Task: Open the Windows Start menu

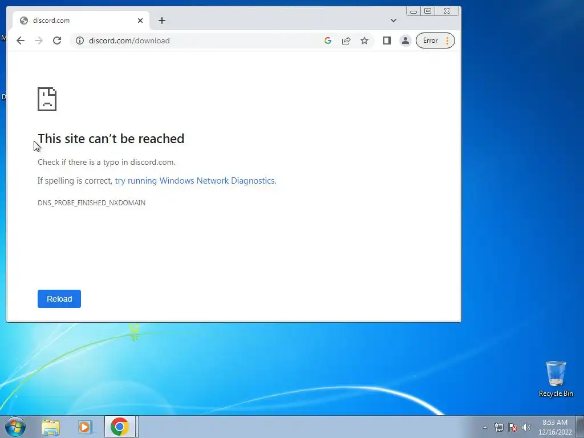Action: tap(15, 427)
